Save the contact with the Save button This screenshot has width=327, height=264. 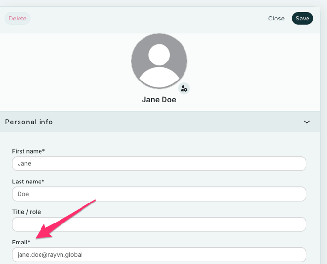tap(302, 19)
